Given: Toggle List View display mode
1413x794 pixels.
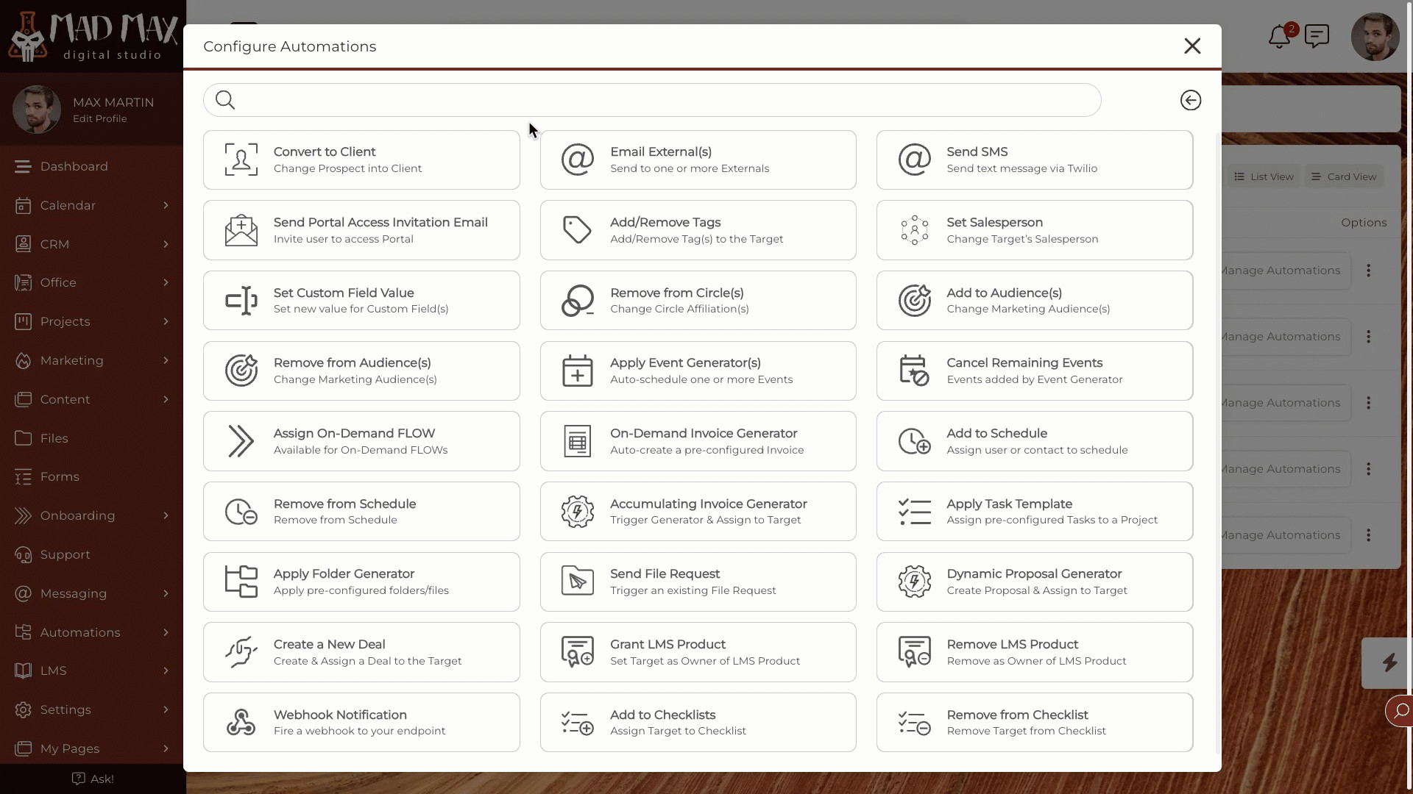Looking at the screenshot, I should [x=1264, y=176].
